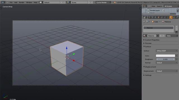Add a new material datablock
The width and height of the screenshot is (179, 100).
pos(161,36)
